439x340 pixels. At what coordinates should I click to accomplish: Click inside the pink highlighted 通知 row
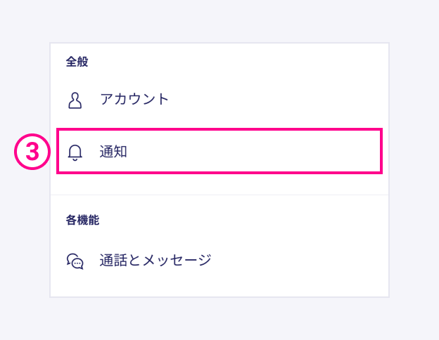pos(246,151)
